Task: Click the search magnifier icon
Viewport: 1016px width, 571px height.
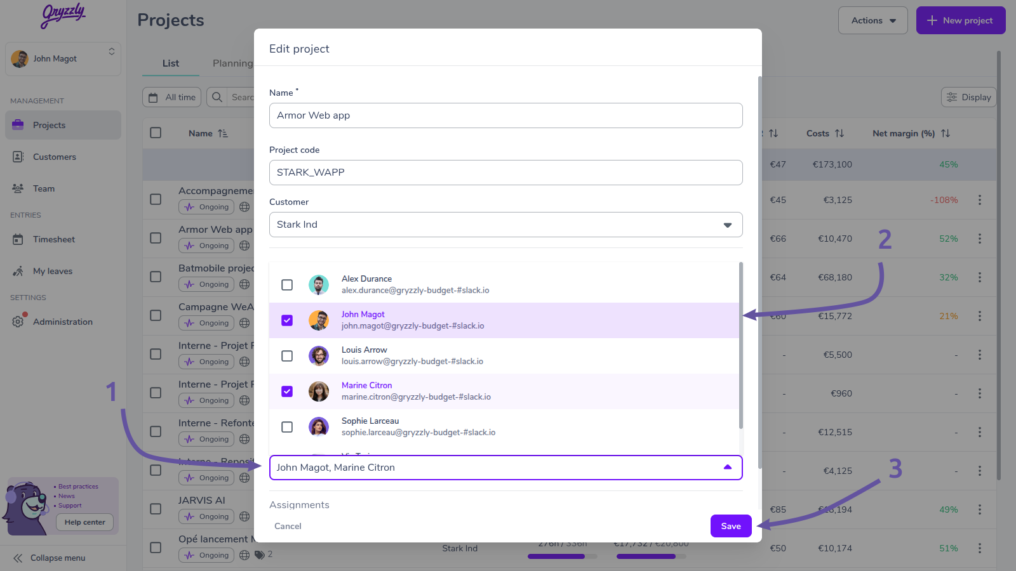Action: [217, 97]
